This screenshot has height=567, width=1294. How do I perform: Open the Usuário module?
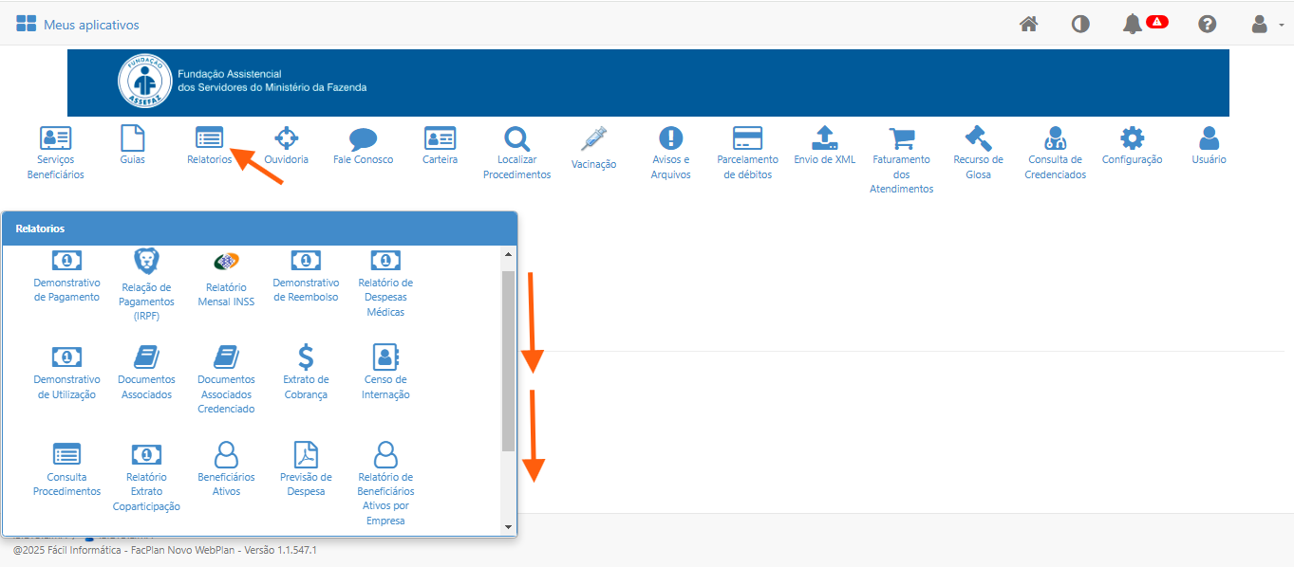tap(1209, 145)
